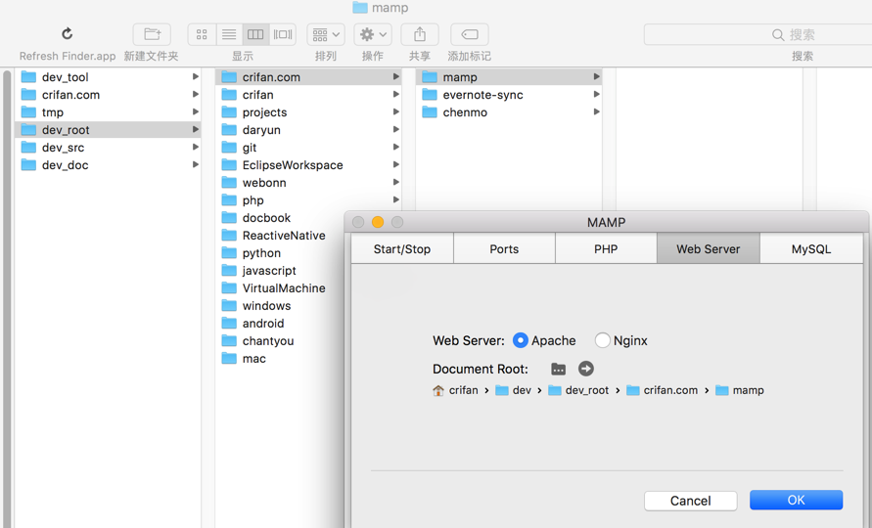Open the MySQL tab in MAMP
The image size is (872, 528).
(811, 249)
